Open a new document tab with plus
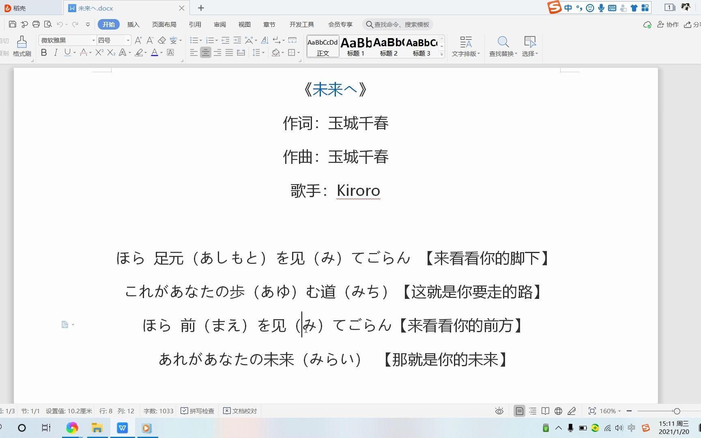701x438 pixels. coord(201,8)
